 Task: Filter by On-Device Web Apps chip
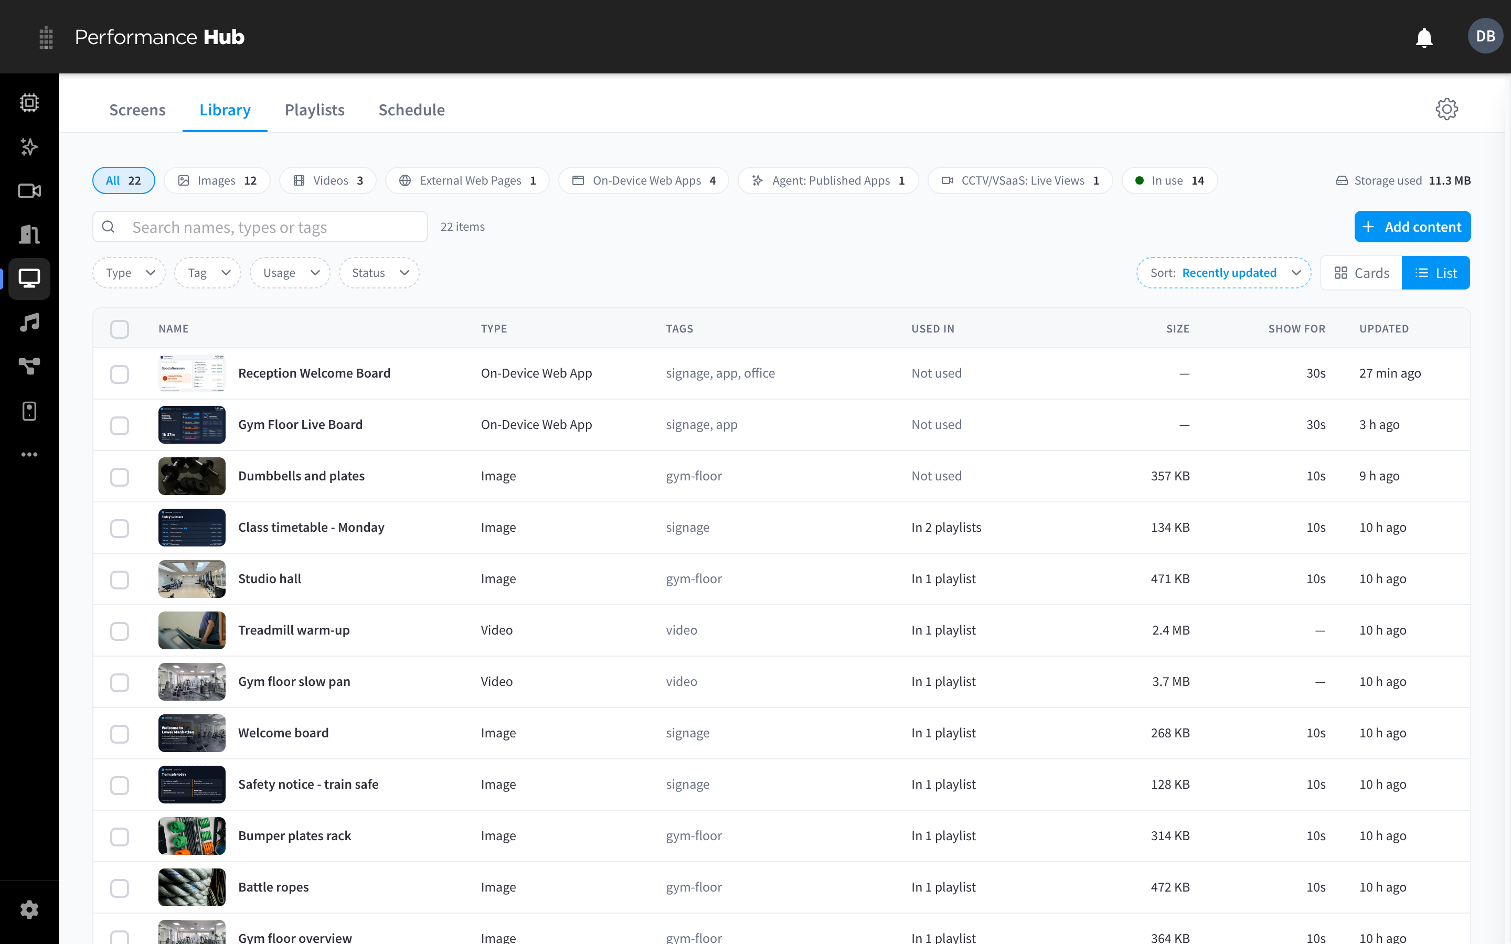click(x=644, y=180)
